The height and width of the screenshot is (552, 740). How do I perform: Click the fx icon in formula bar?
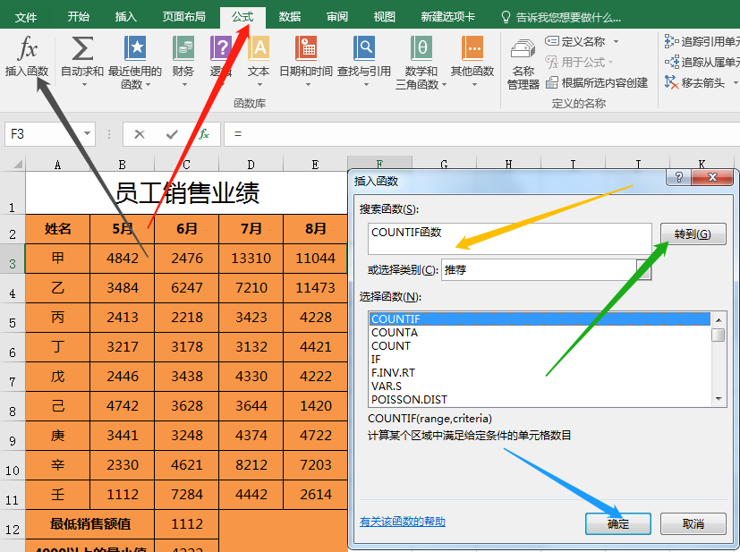click(204, 134)
